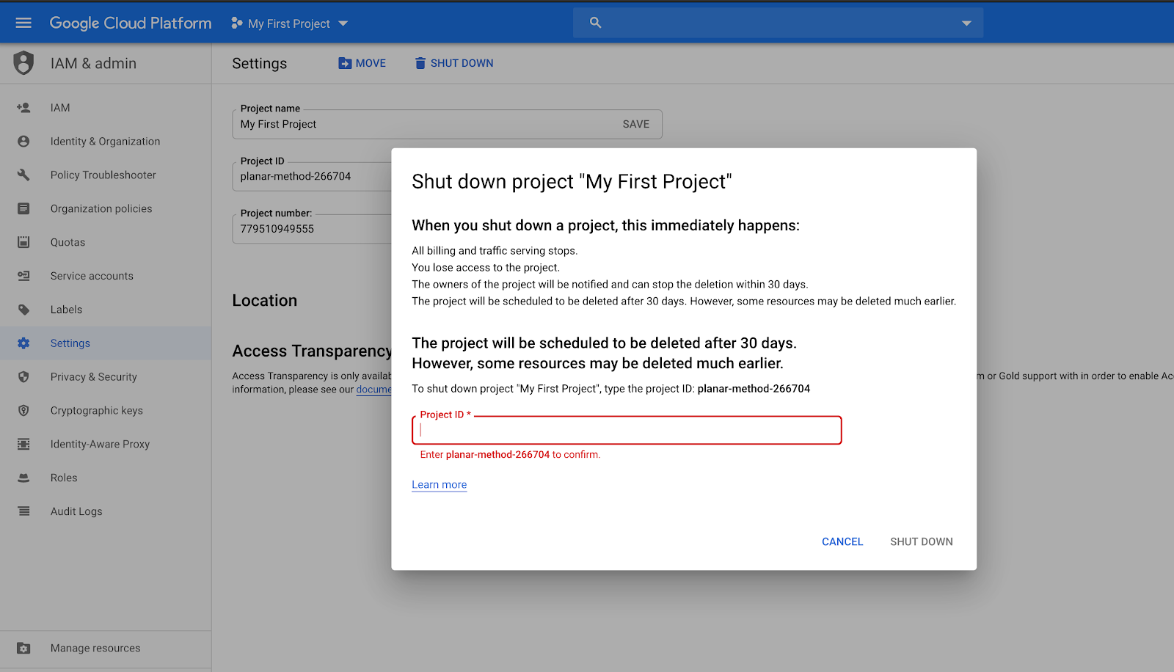This screenshot has width=1174, height=672.
Task: Click the MOVE folder arrow icon
Action: (x=345, y=63)
